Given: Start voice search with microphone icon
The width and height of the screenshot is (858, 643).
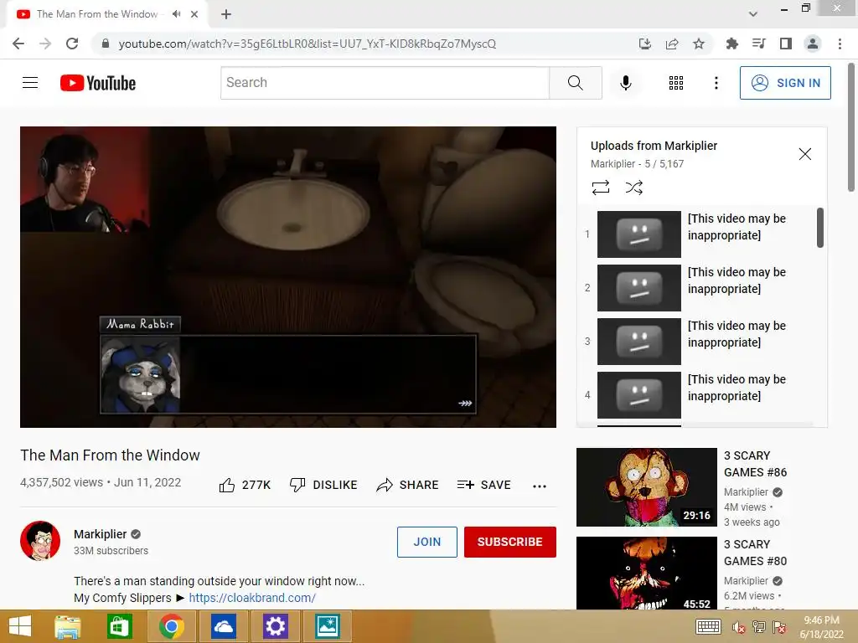Looking at the screenshot, I should 626,83.
